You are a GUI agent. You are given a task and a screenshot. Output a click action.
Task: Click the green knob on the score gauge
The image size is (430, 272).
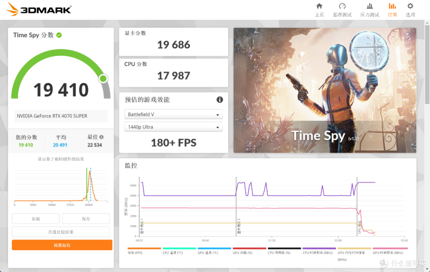(103, 79)
